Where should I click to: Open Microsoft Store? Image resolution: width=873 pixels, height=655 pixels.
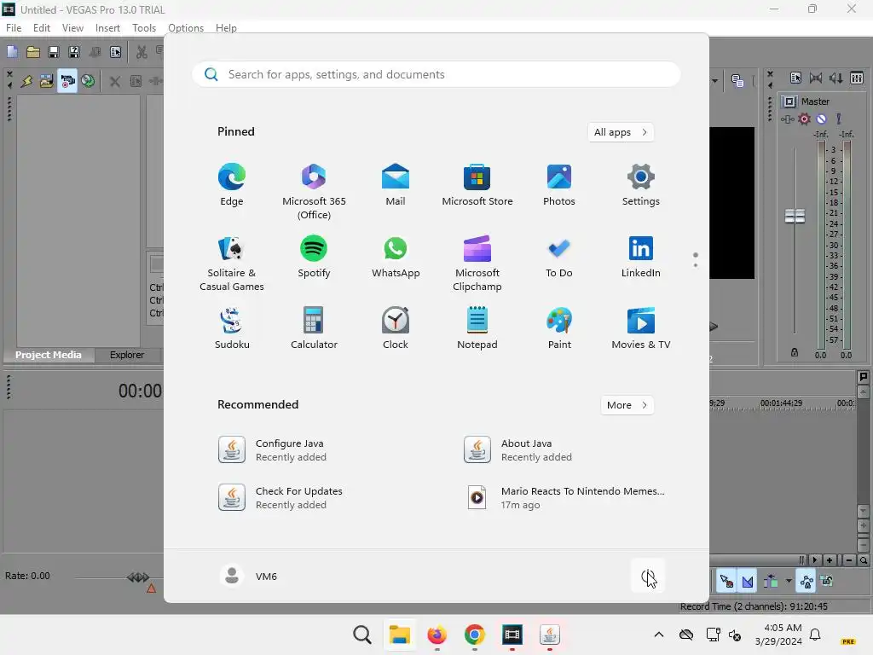(x=477, y=185)
